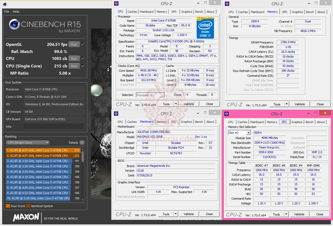Click the CPU-Z icon of the BIOS window
The image size is (333, 226).
coord(116,114)
